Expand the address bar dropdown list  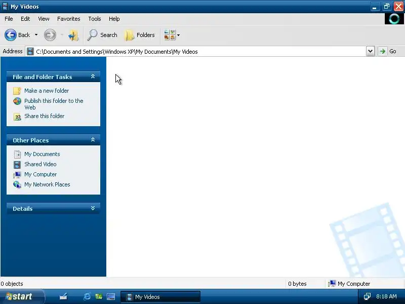click(370, 51)
